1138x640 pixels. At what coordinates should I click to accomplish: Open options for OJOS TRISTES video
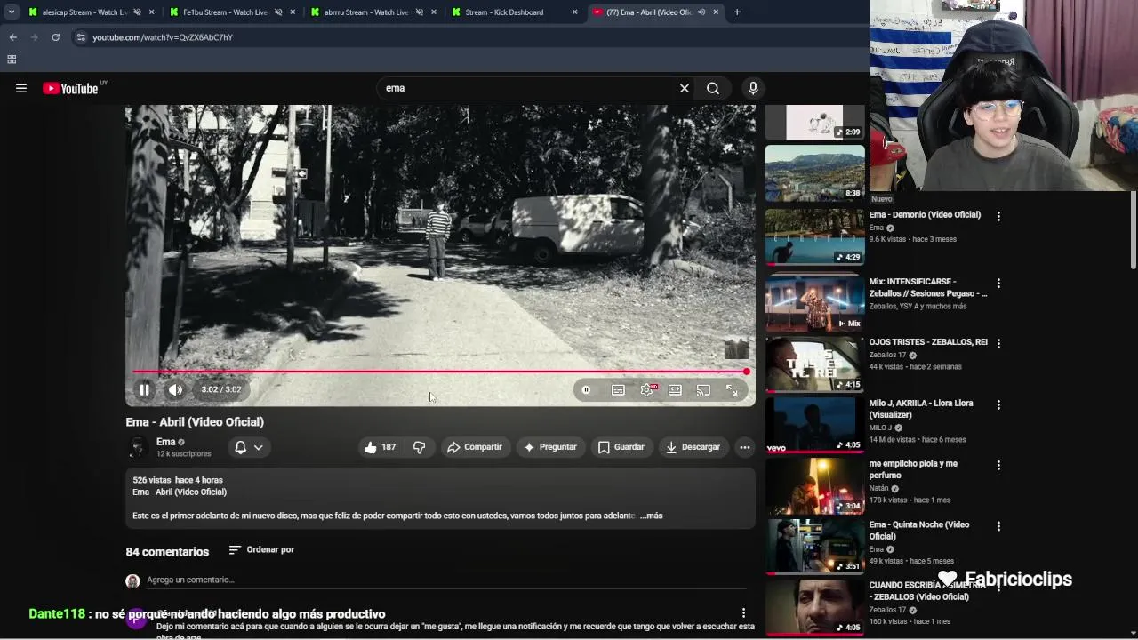tap(998, 343)
